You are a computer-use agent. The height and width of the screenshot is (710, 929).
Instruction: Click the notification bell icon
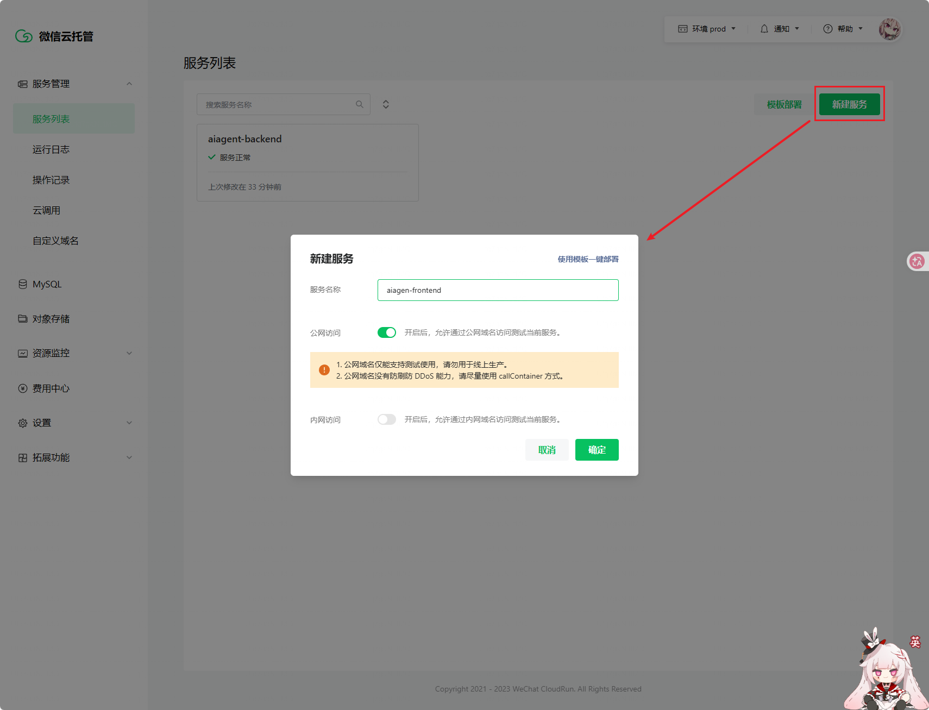(x=764, y=29)
